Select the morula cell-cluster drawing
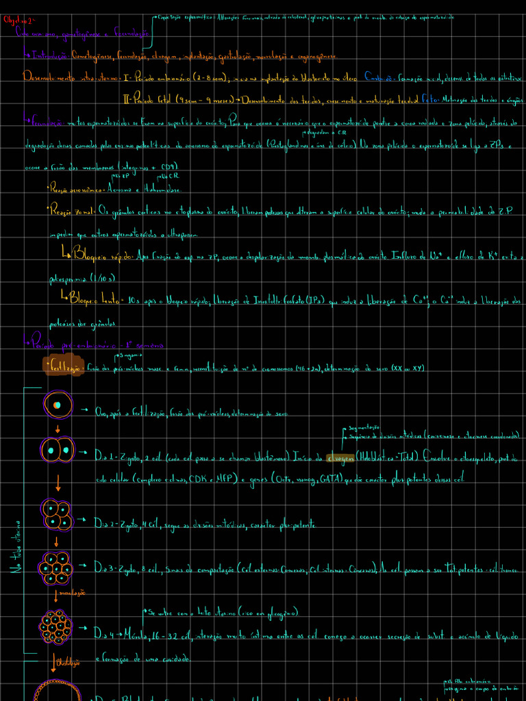 pos(55,627)
